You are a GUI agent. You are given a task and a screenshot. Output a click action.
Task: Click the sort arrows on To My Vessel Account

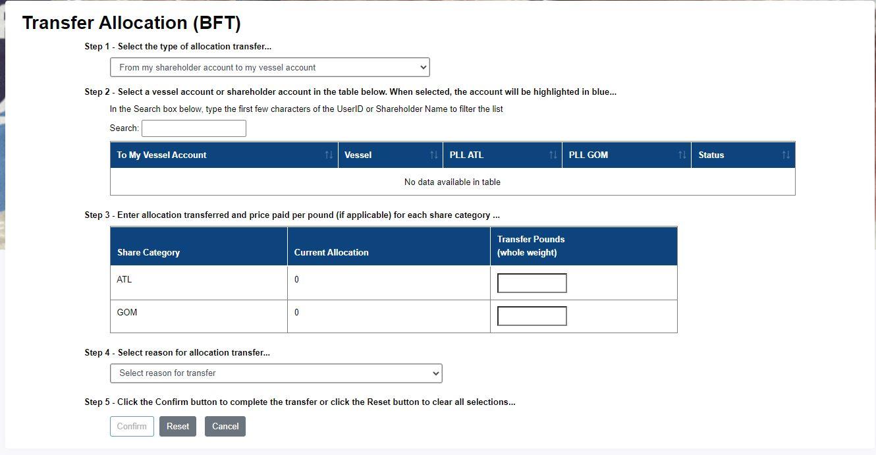pyautogui.click(x=329, y=155)
